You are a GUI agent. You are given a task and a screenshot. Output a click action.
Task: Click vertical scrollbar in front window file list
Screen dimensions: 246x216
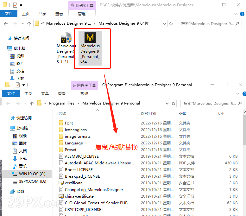tap(245, 130)
